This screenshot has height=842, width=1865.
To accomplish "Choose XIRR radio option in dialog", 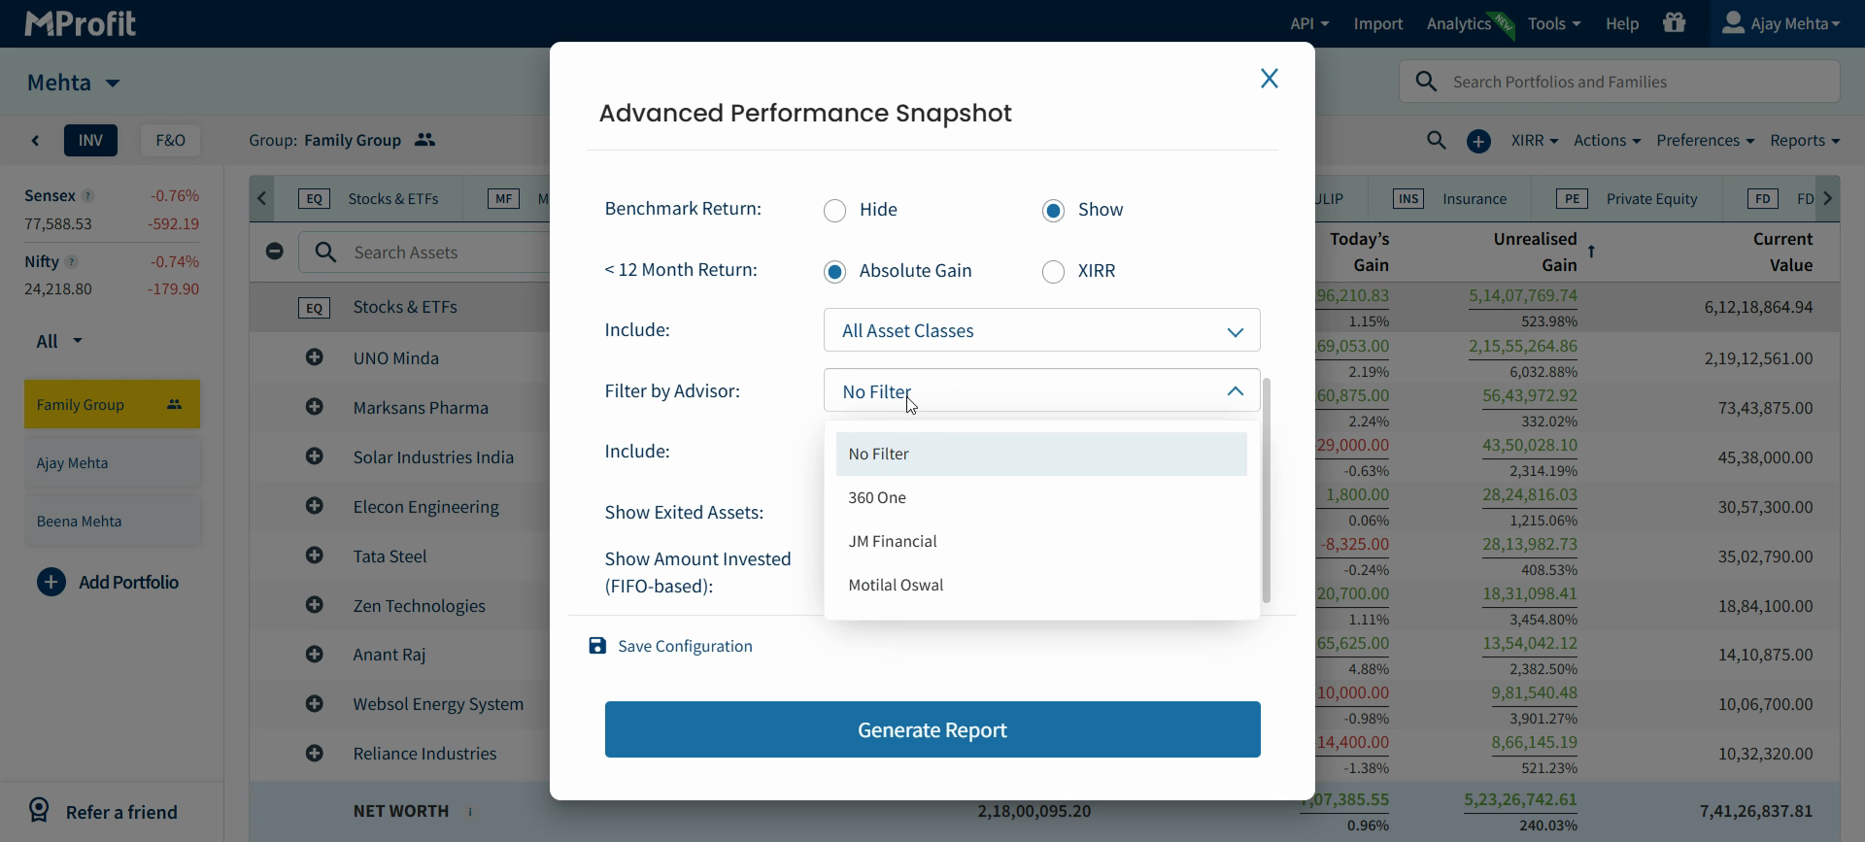I will click(x=1053, y=272).
